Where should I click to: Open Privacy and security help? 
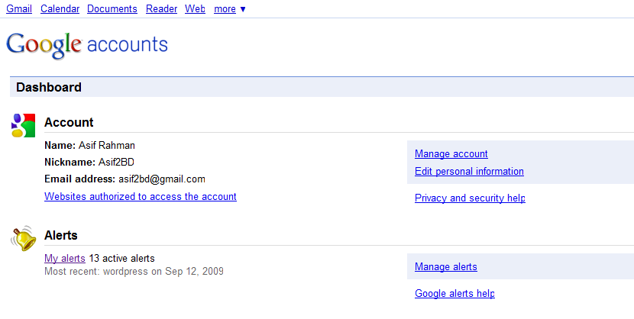pos(470,198)
